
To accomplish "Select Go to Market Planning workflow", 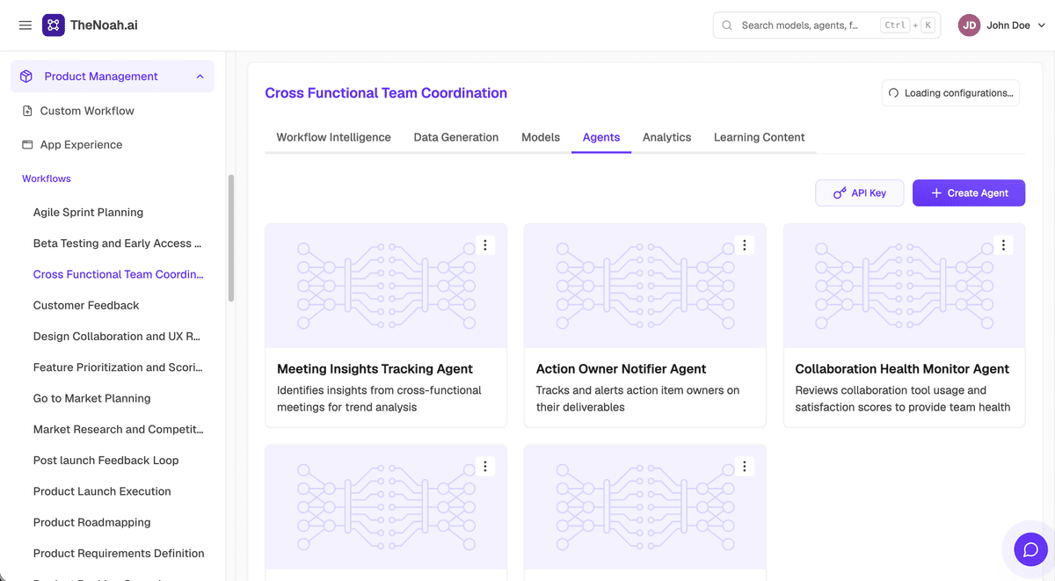I will pos(91,398).
